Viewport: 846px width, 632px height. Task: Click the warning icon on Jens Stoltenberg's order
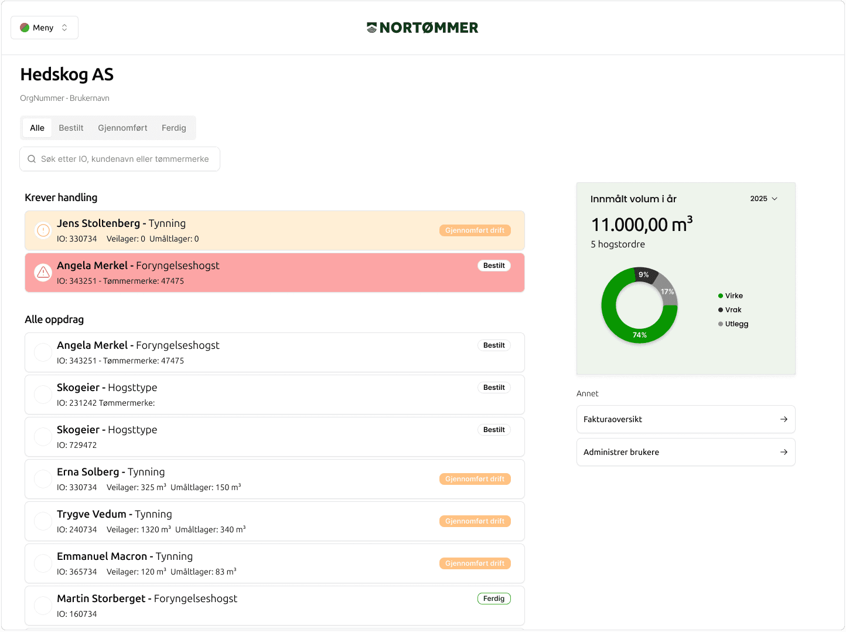[43, 230]
